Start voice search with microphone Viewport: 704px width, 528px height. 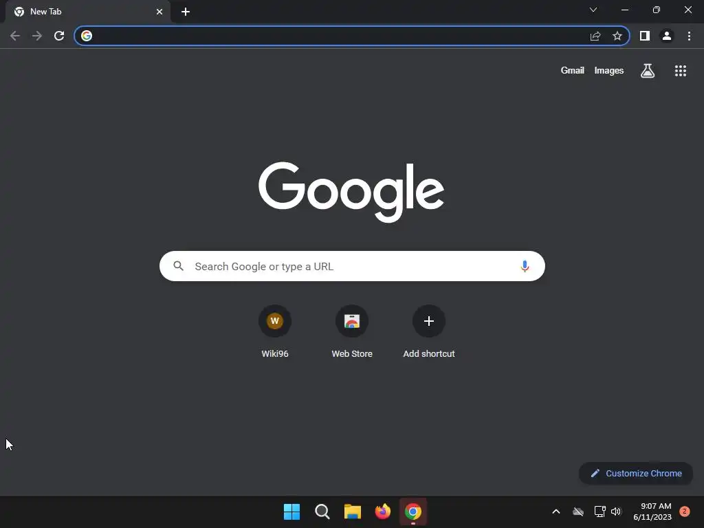pyautogui.click(x=525, y=266)
